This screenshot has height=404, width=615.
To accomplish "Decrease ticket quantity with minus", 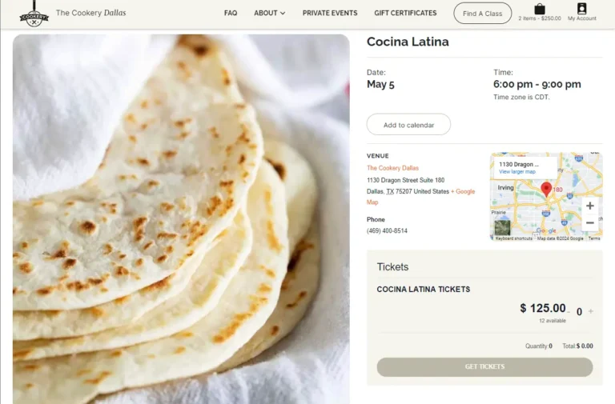I will click(x=570, y=311).
